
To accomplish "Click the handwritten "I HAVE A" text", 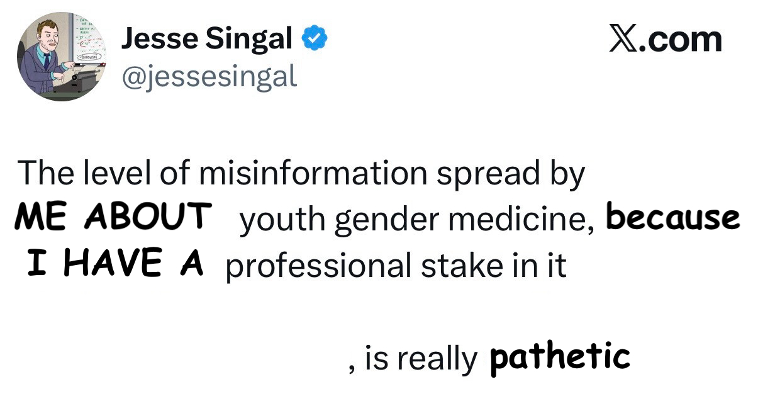I will pyautogui.click(x=116, y=262).
